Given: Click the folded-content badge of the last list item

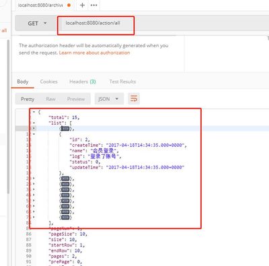Looking at the screenshot, I should (65, 218).
